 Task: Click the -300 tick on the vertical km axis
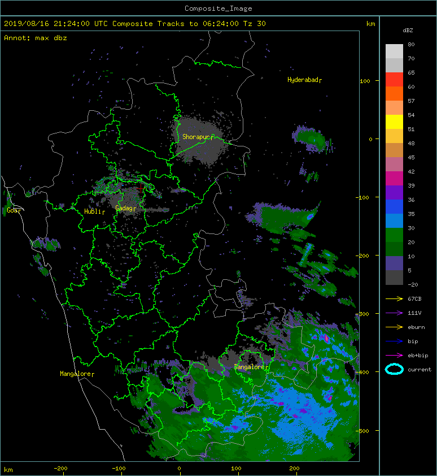coord(363,314)
